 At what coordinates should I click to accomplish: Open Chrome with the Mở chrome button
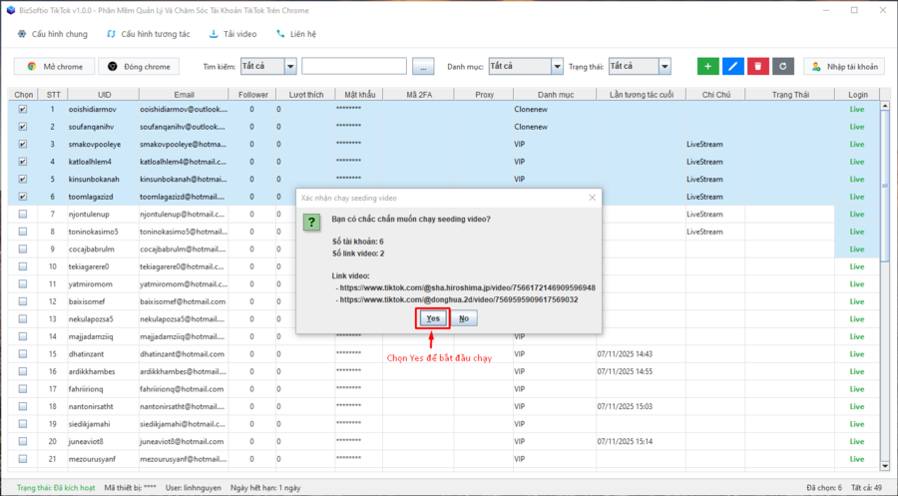click(55, 66)
